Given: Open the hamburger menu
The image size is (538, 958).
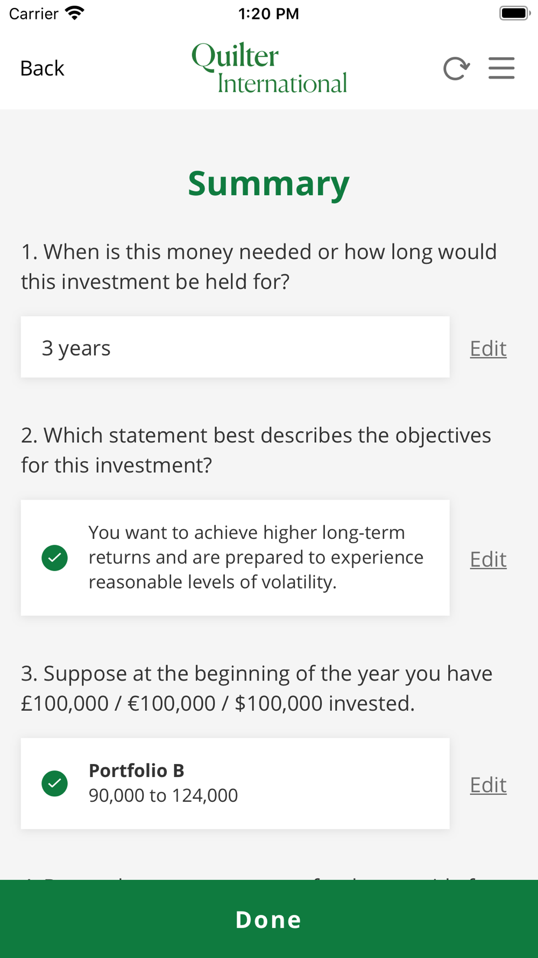Looking at the screenshot, I should [501, 68].
